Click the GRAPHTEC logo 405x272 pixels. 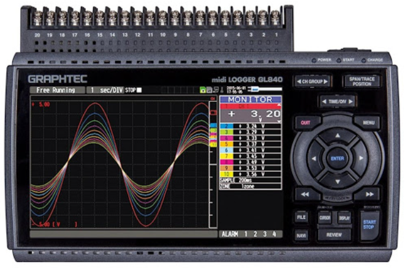pos(58,79)
